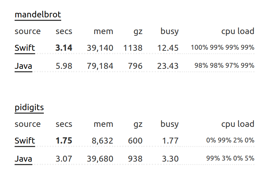Open Swift source link in mandelbrot table
This screenshot has width=266, height=171.
coord(25,48)
